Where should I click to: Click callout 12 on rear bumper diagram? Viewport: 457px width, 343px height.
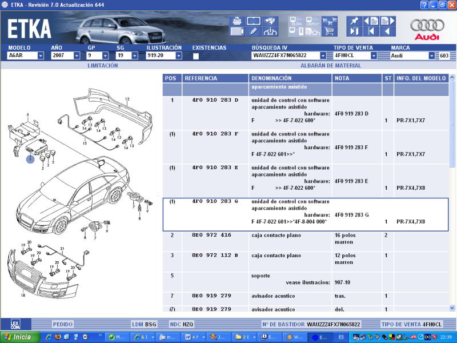(127, 99)
